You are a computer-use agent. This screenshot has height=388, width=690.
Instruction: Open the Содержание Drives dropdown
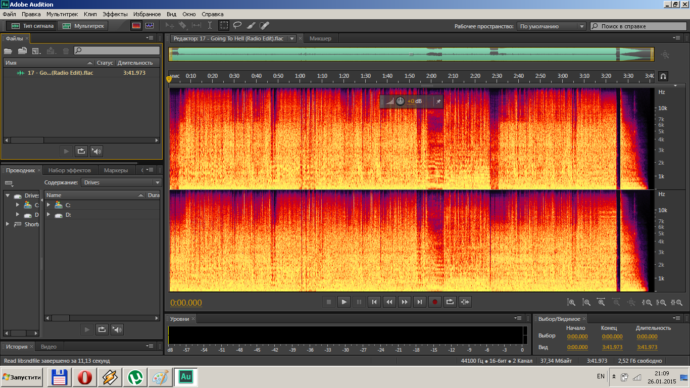(122, 182)
